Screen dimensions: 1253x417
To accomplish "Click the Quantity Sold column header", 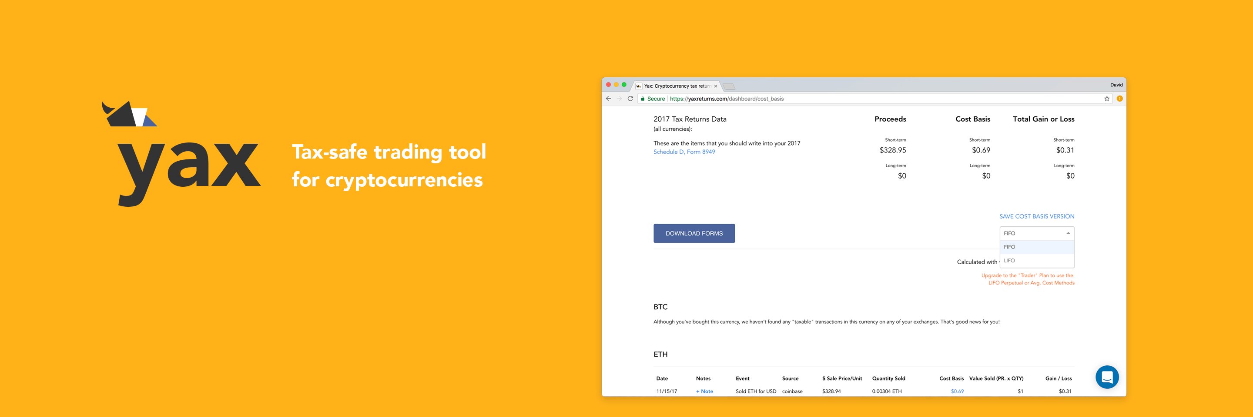I will (x=889, y=379).
